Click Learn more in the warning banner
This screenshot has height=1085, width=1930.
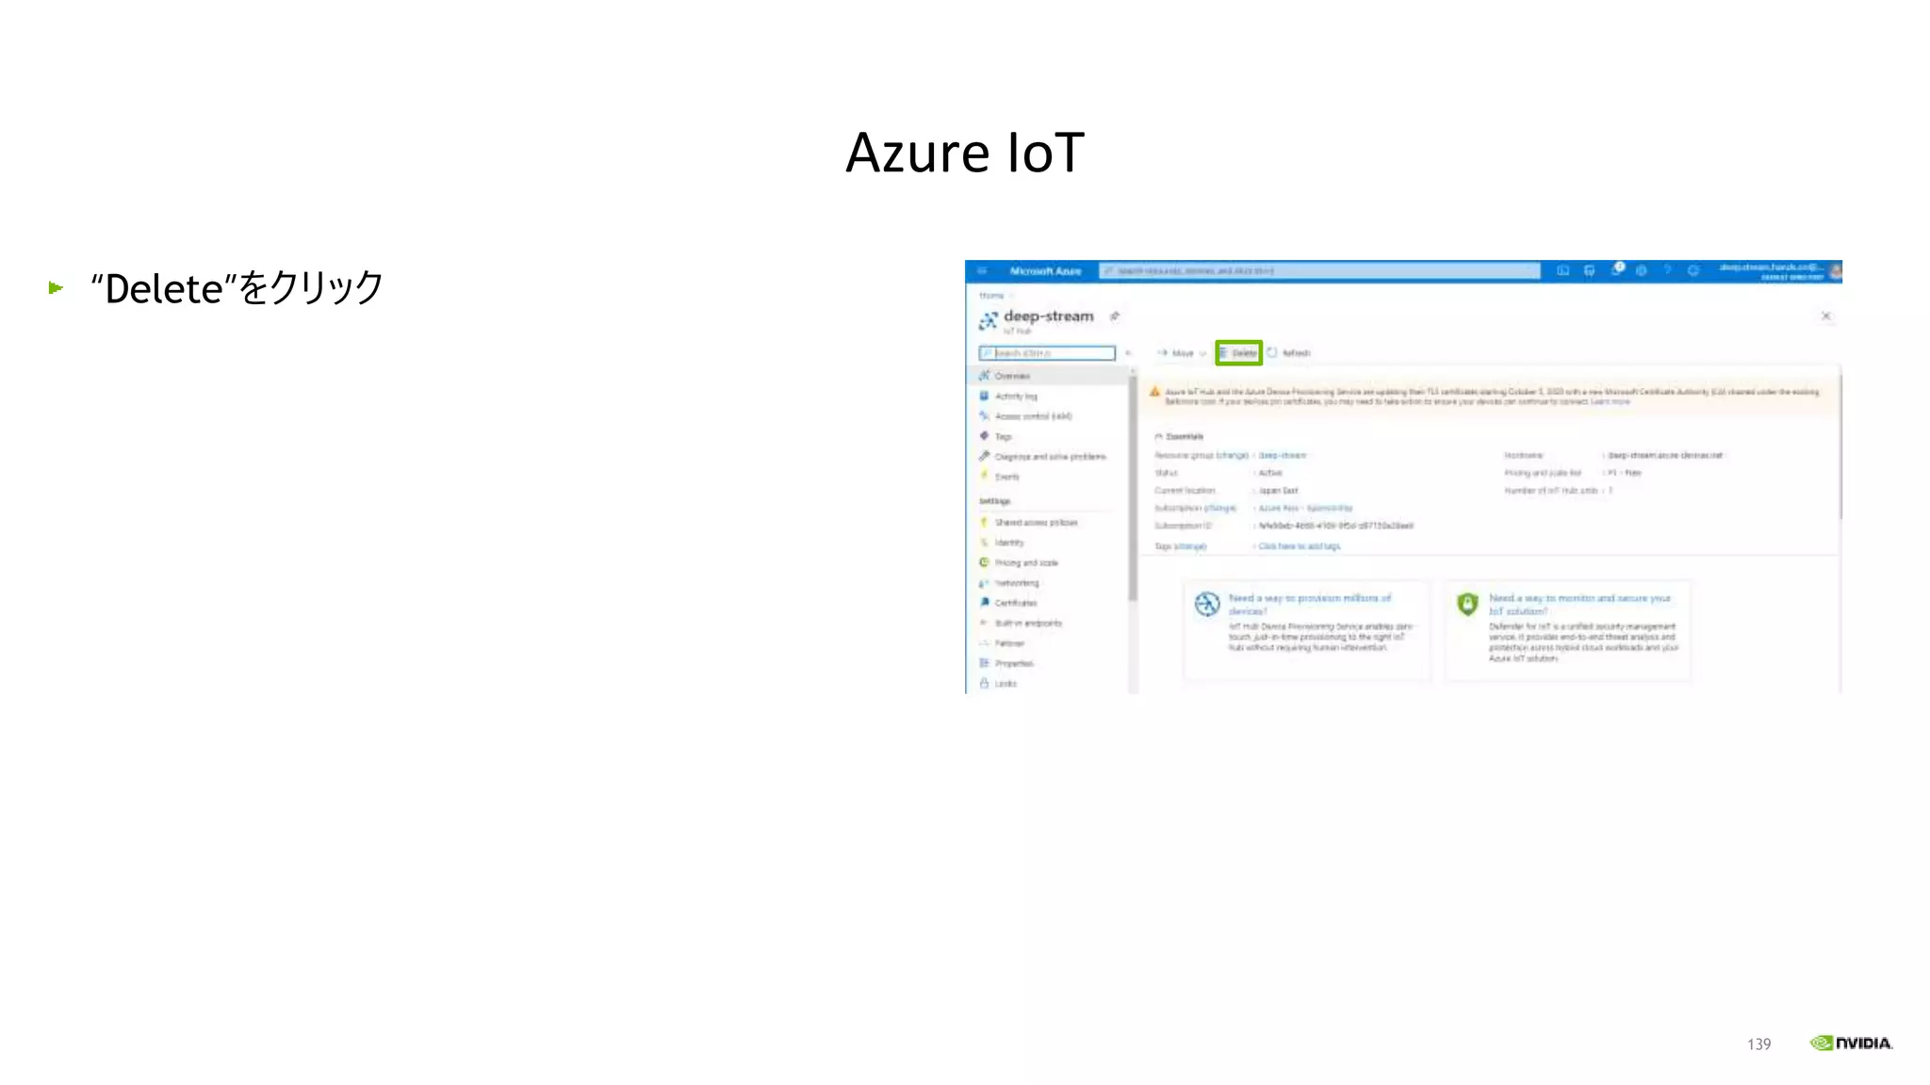click(x=1611, y=402)
